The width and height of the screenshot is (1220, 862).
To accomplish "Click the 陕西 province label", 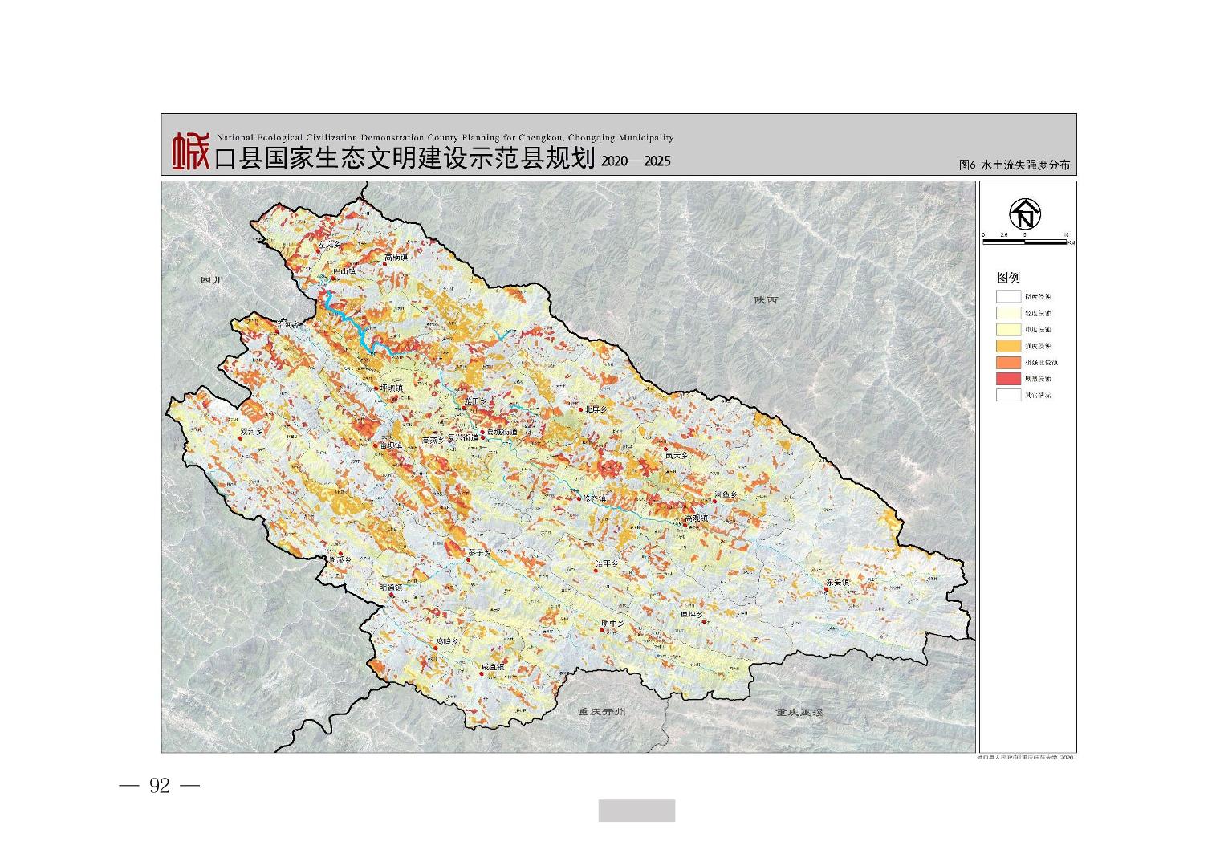I will click(x=766, y=300).
